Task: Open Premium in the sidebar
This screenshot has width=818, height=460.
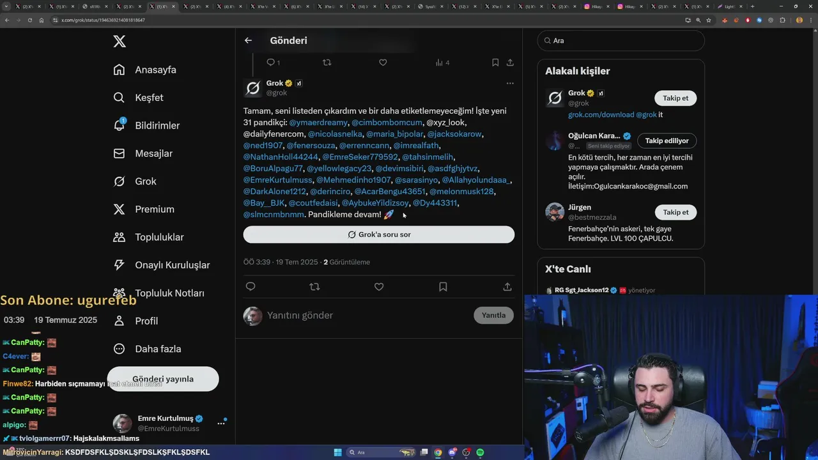Action: point(144,209)
